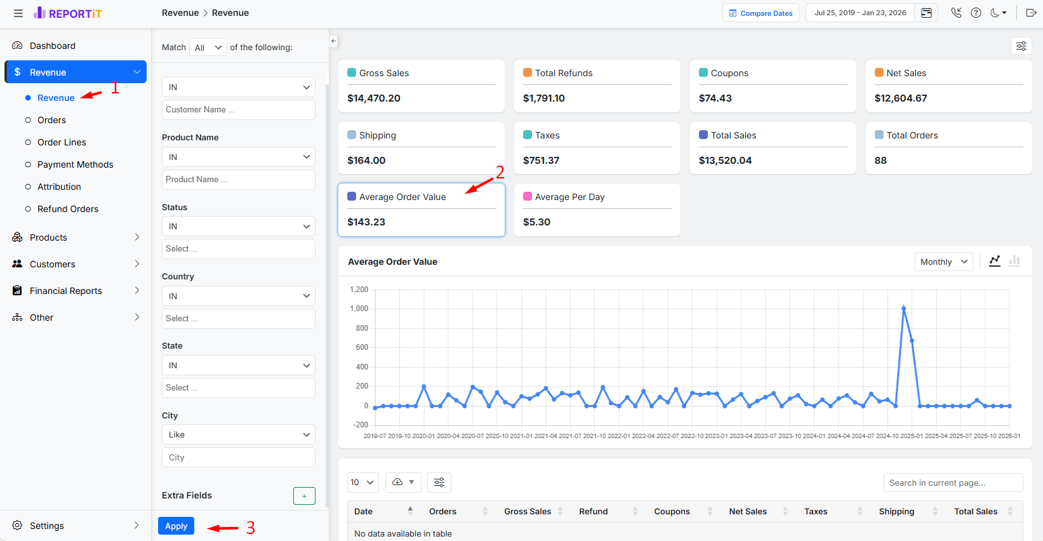
Task: Switch chart to bar view
Action: [1014, 261]
